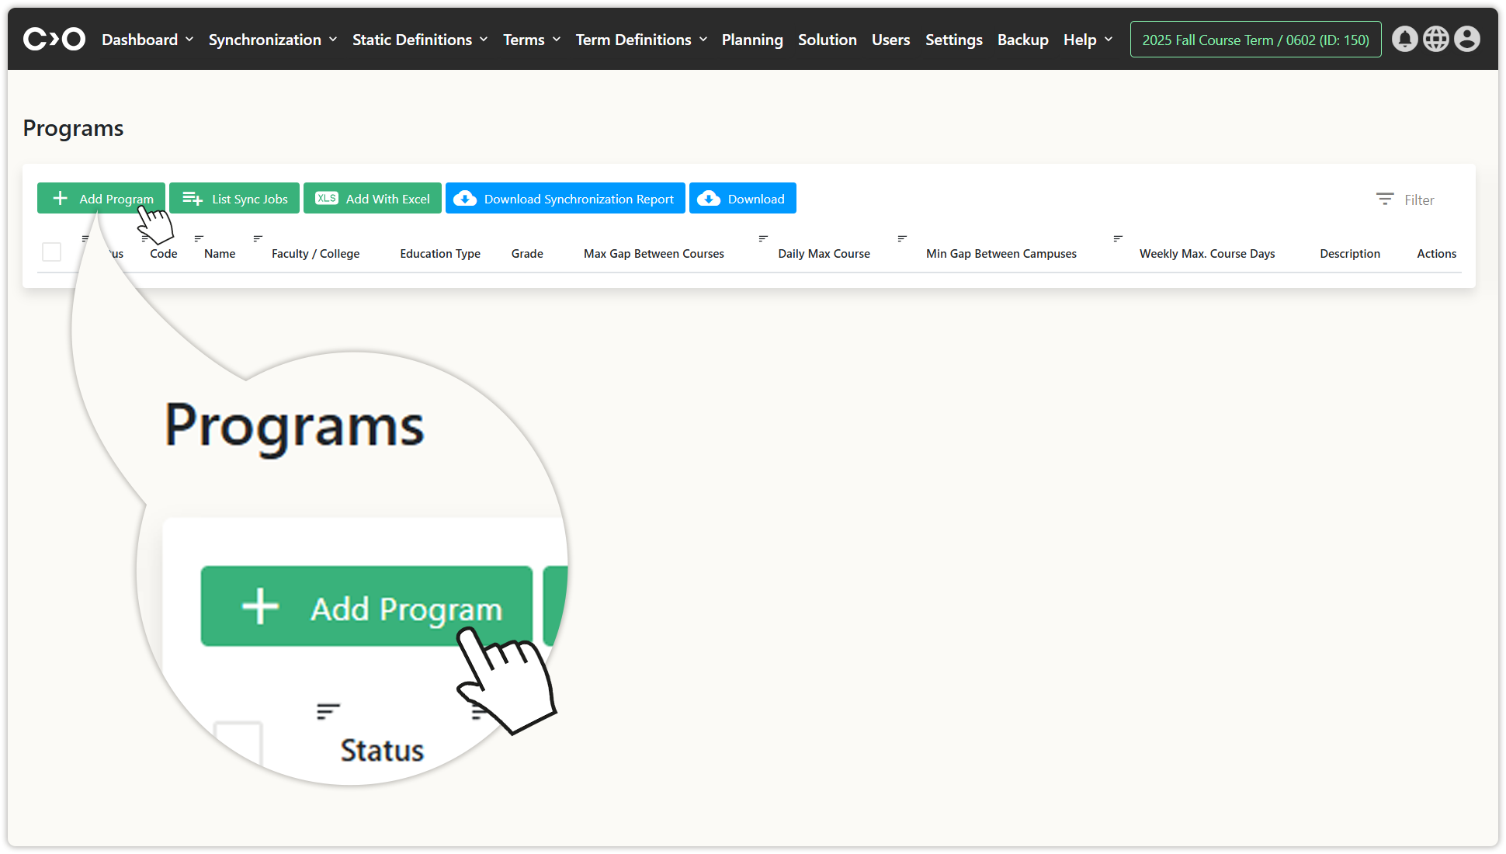The height and width of the screenshot is (854, 1506).
Task: Click the Filter lines icon
Action: click(1384, 200)
